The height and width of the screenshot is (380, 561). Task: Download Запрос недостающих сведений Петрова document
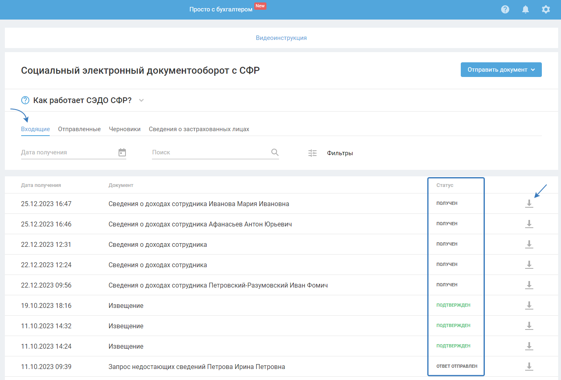pos(529,367)
